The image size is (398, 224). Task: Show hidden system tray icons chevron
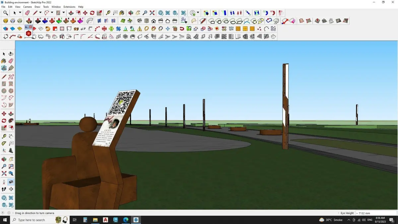click(348, 220)
